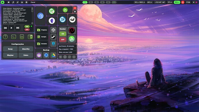
Task: Skip to the previous track
Action: click(x=5, y=28)
